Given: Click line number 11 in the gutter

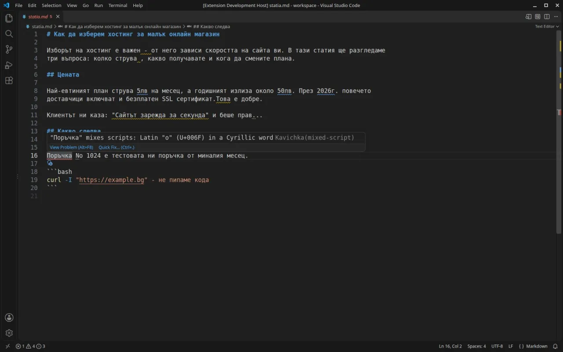Looking at the screenshot, I should click(34, 115).
